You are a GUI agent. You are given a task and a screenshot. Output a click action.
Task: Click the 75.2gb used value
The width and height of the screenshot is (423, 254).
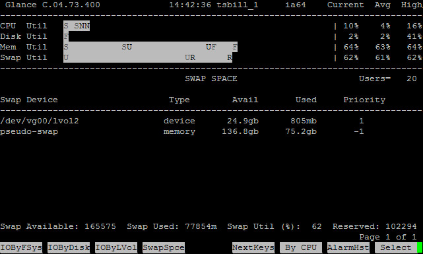(x=301, y=131)
